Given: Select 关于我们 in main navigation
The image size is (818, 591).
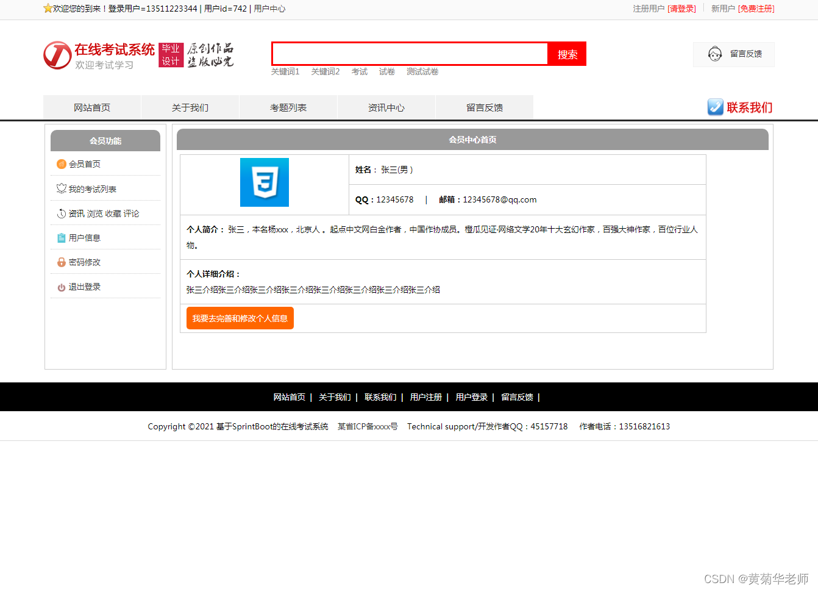Looking at the screenshot, I should point(190,107).
